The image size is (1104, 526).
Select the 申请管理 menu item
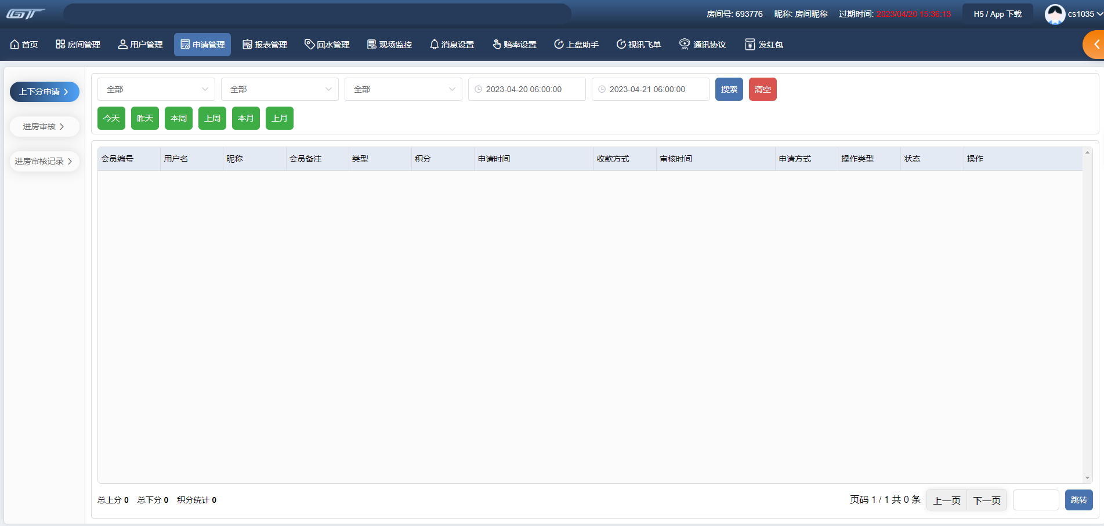202,45
